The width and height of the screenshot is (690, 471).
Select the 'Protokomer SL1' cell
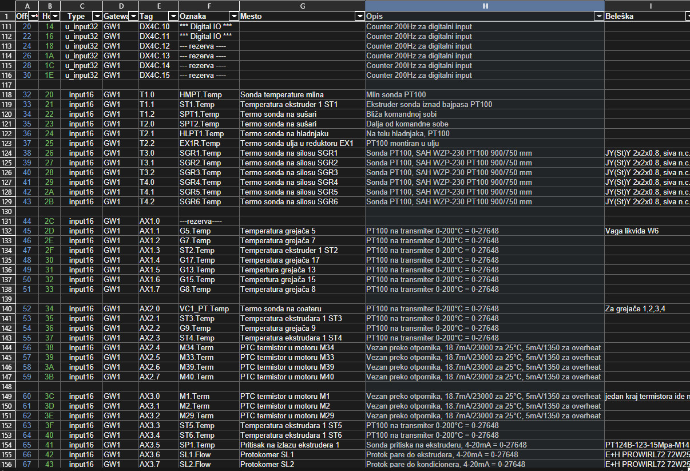point(302,455)
